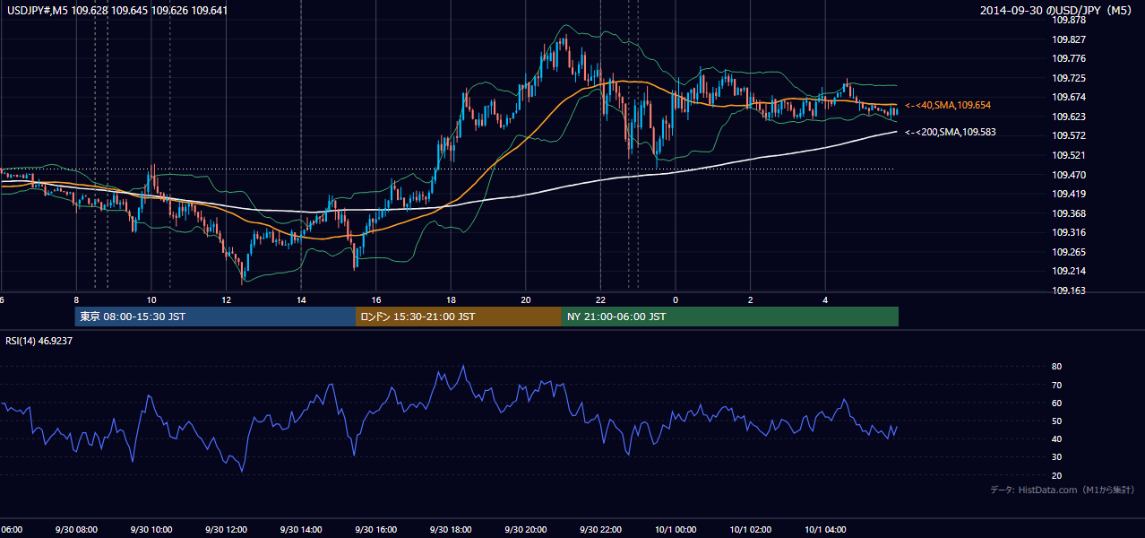This screenshot has width=1145, height=538.
Task: Click the 9/30 18:00 date axis label
Action: coord(451,530)
